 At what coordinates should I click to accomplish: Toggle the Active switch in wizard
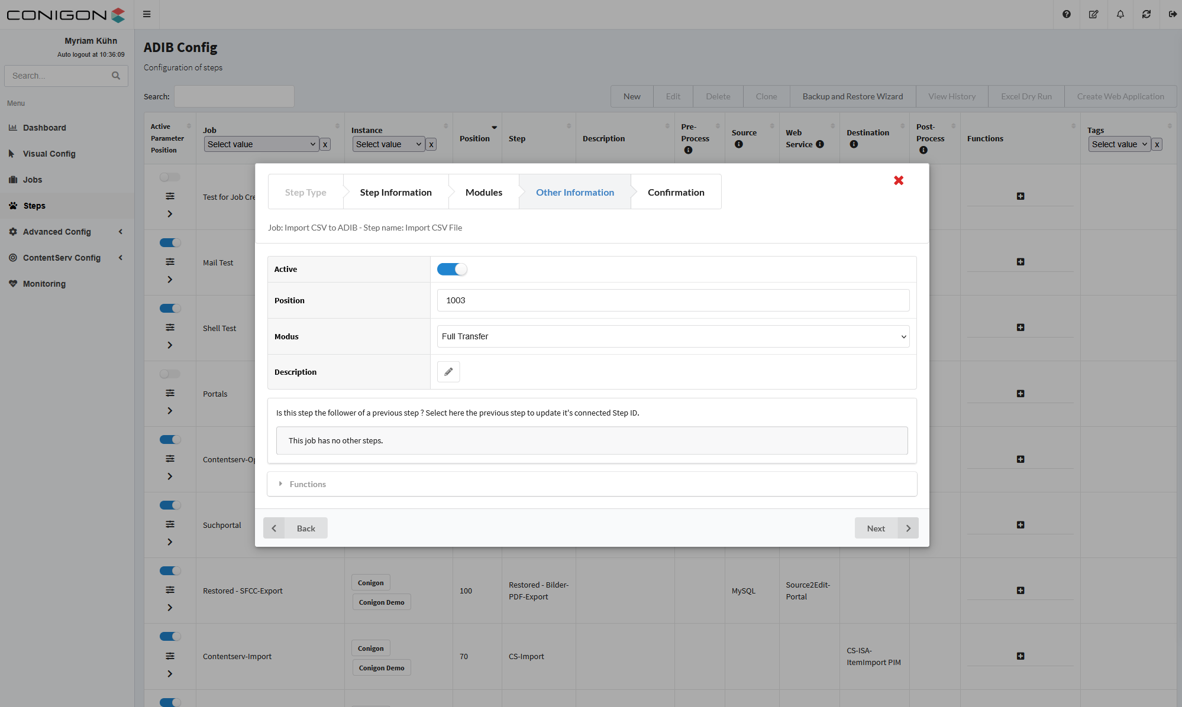click(452, 270)
